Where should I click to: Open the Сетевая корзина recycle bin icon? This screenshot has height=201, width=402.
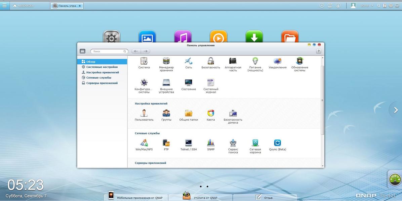255,143
